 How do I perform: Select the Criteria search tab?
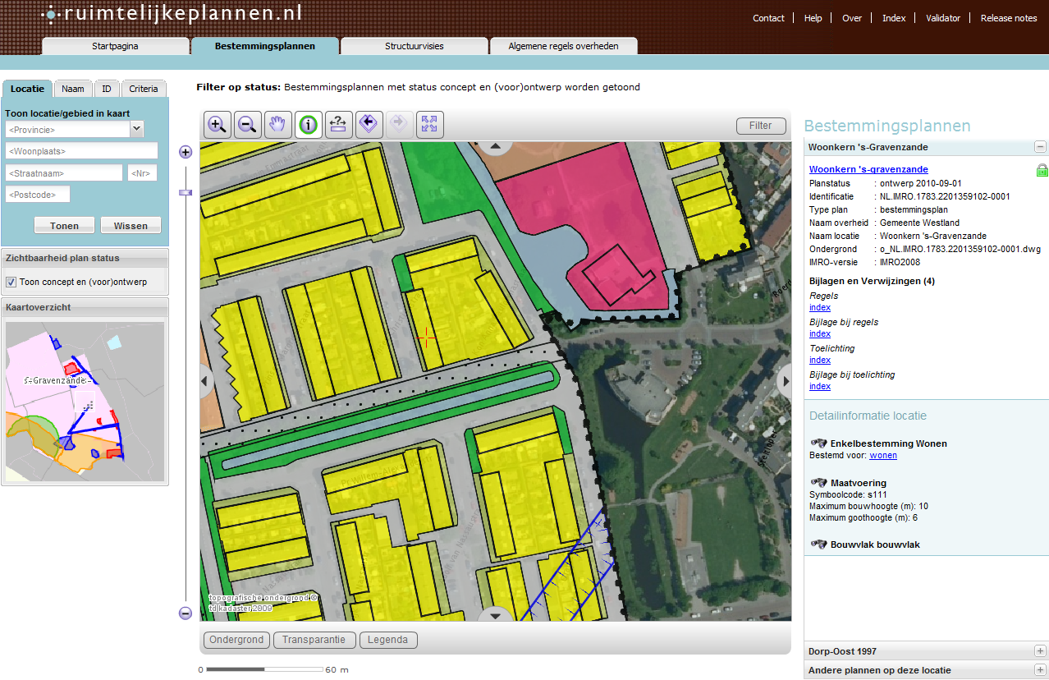(144, 89)
